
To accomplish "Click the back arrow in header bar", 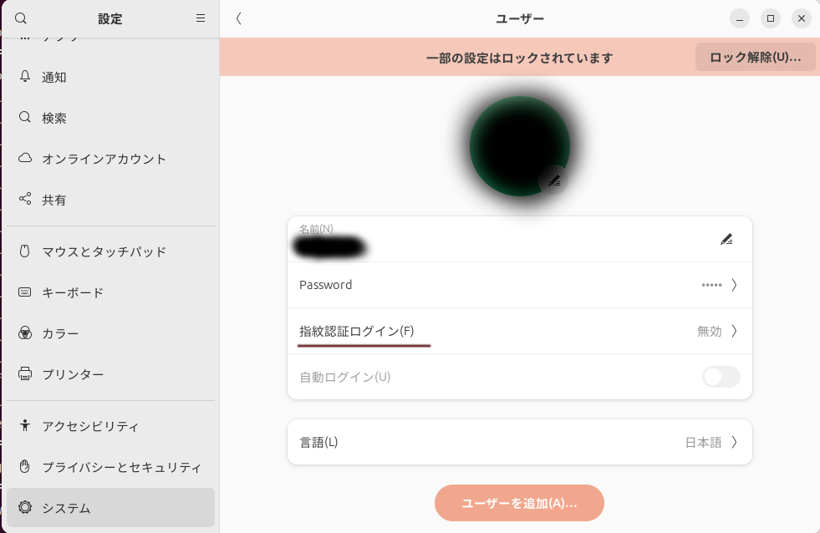I will click(x=239, y=18).
